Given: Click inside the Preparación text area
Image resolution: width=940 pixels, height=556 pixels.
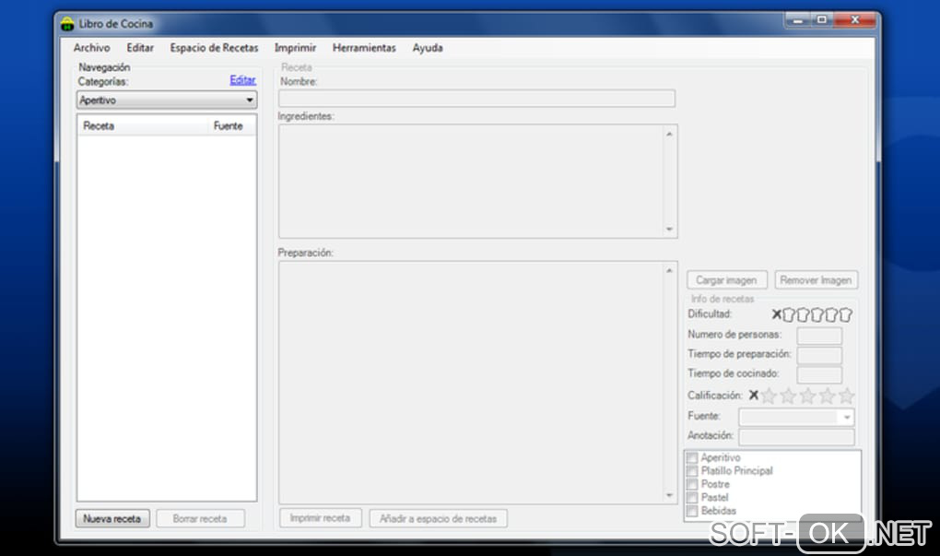Looking at the screenshot, I should tap(471, 383).
